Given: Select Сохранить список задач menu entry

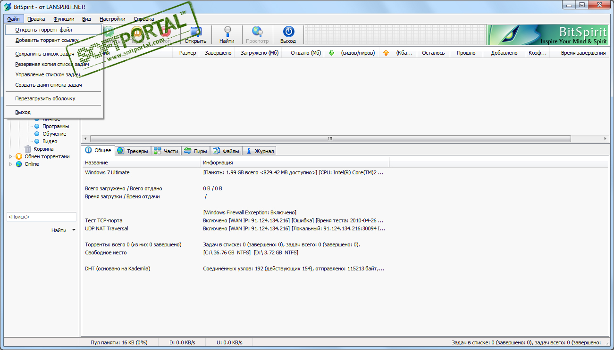Looking at the screenshot, I should [54, 54].
